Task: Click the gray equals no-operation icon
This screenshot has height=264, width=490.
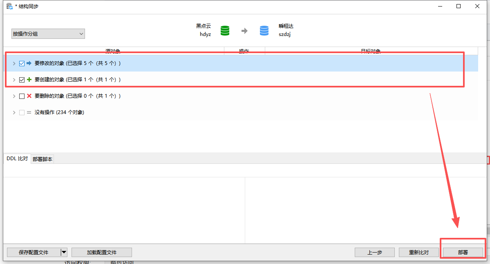Action: tap(29, 112)
